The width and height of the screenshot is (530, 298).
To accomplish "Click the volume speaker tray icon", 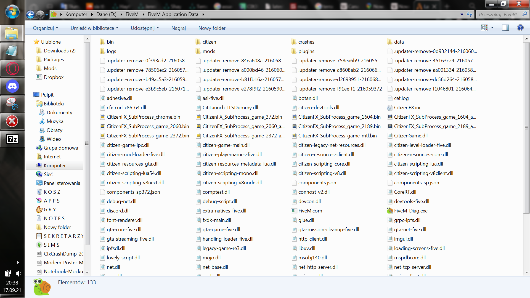I will pos(18,273).
